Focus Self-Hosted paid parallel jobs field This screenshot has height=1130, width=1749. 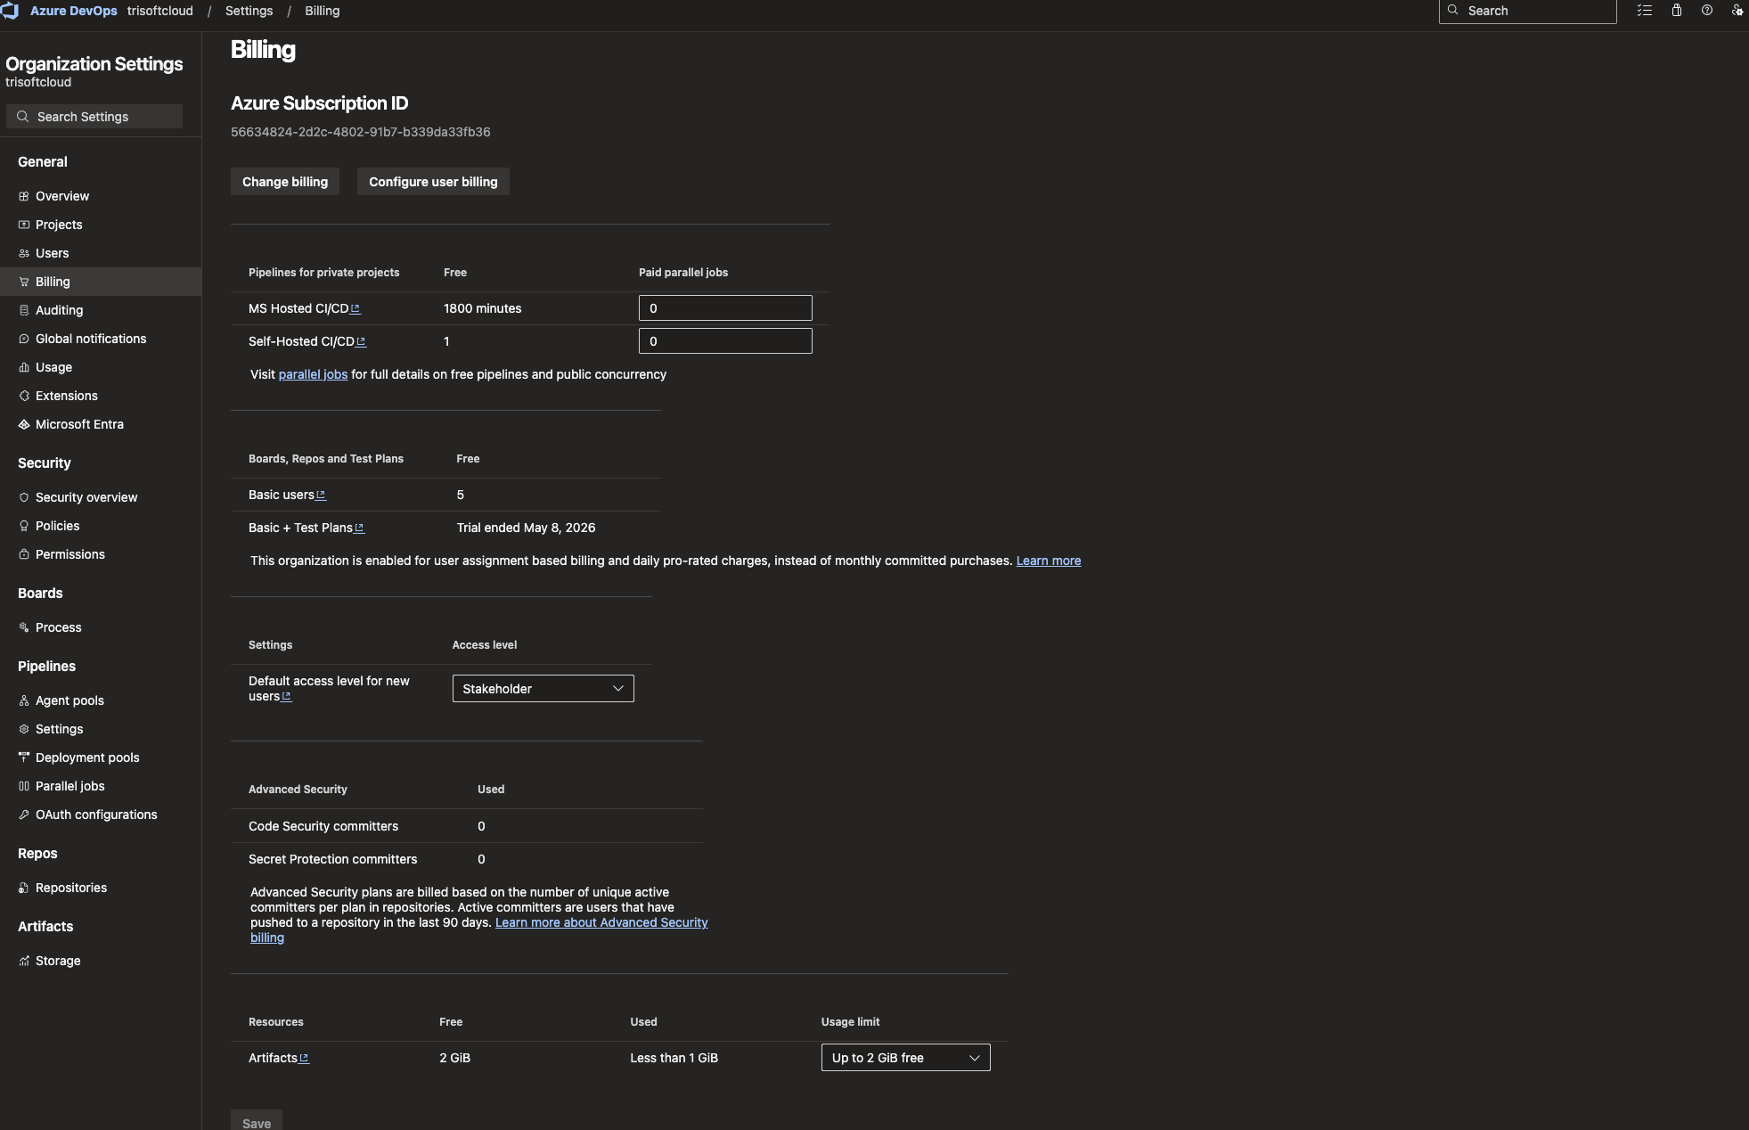[x=725, y=341]
